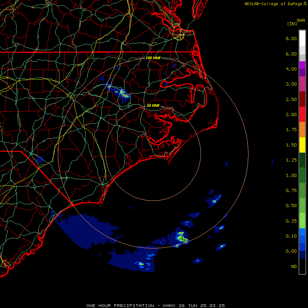
Task: Click the 50 NMI range ring label
Action: [x=153, y=105]
